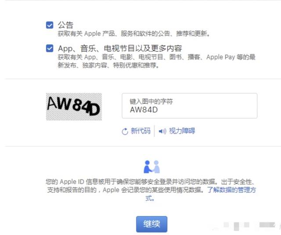Screen dimensions: 281x235
Task: Click the App、音乐、电视节目以及更多内容 heading label
Action: click(x=120, y=48)
